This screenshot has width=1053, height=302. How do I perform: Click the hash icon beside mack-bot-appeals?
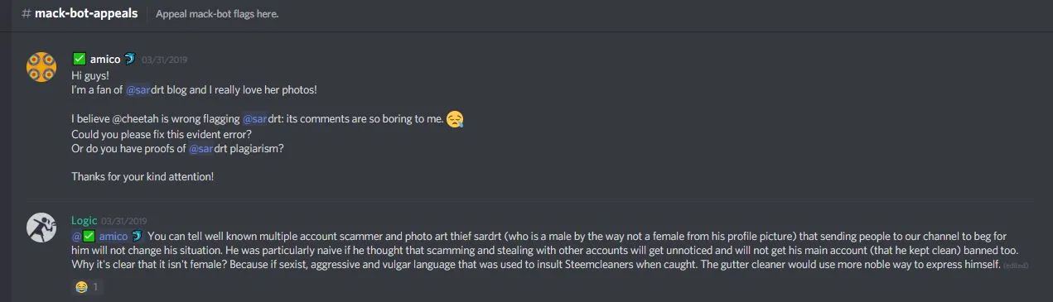click(27, 13)
